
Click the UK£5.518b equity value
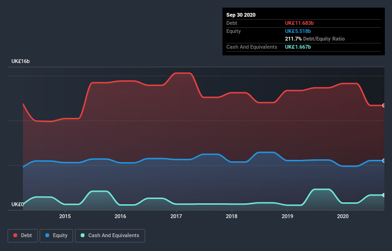click(x=298, y=31)
